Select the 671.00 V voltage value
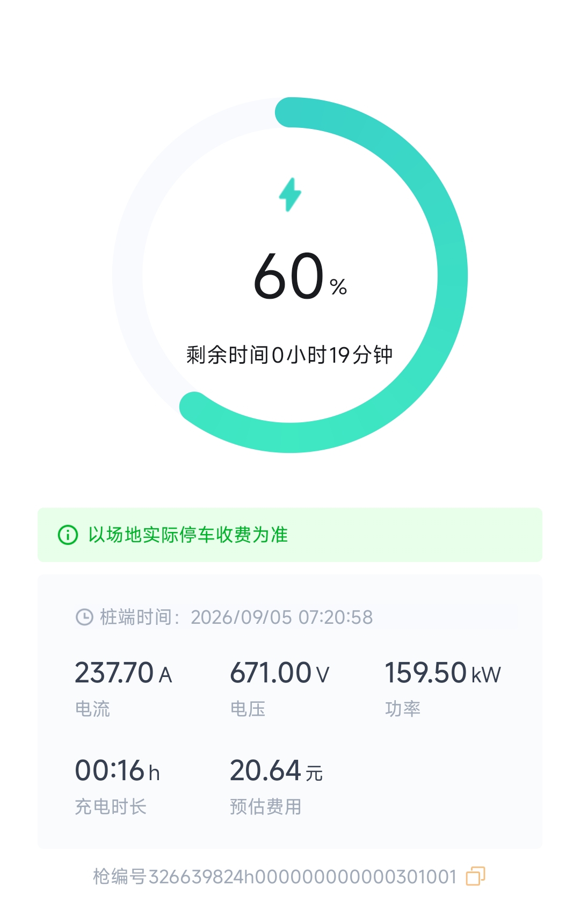The image size is (580, 922). [x=280, y=673]
